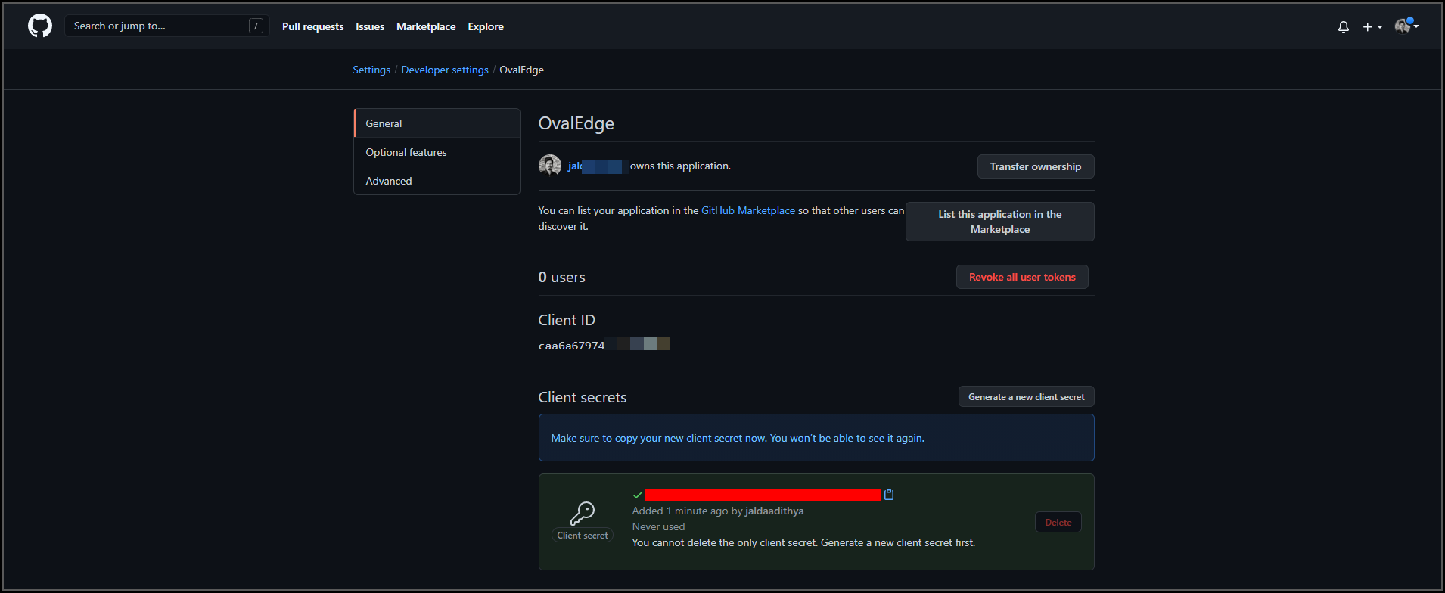Click the Transfer ownership button
Image resolution: width=1445 pixels, height=593 pixels.
click(x=1036, y=166)
